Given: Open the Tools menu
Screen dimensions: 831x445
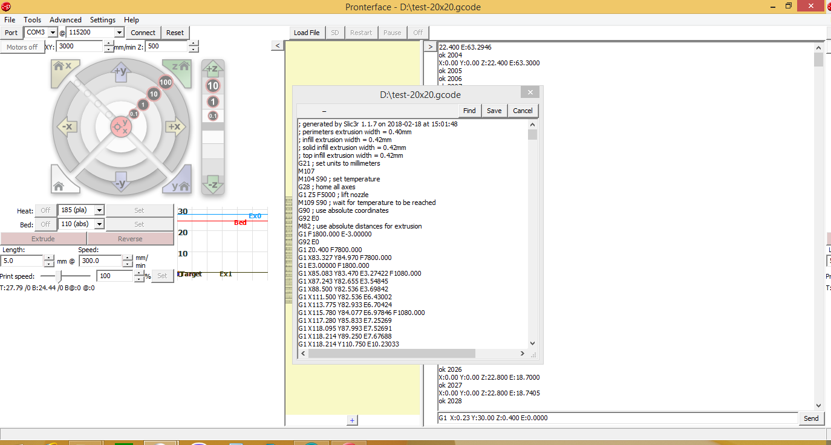Looking at the screenshot, I should click(33, 20).
